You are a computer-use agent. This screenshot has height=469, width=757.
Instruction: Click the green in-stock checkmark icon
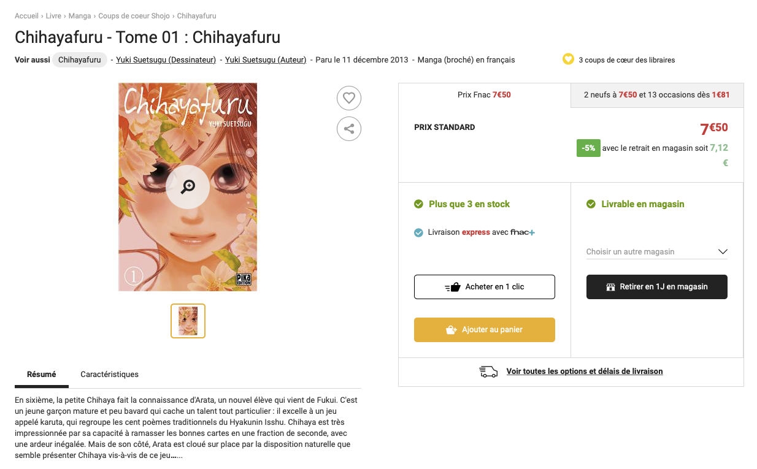[419, 204]
